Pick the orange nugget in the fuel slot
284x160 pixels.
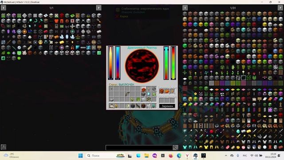[x=173, y=91]
